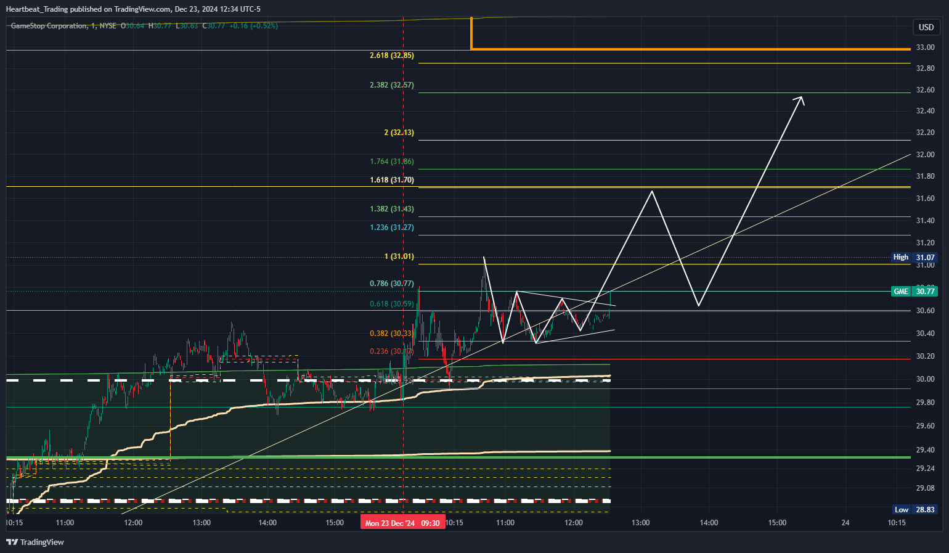Click 32.60 on the price axis

[925, 90]
